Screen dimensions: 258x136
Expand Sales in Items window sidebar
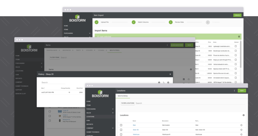coord(42,67)
